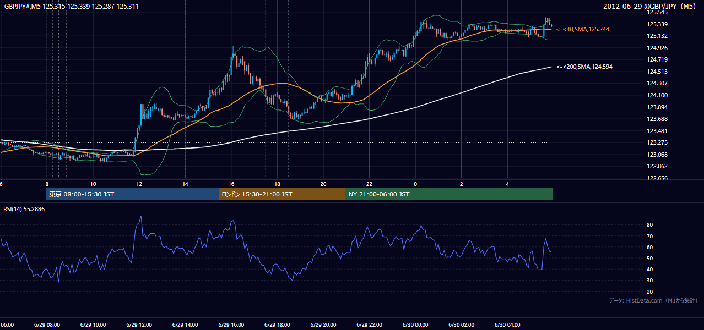The height and width of the screenshot is (330, 704).
Task: Click the price axis value 123.275
Action: pyautogui.click(x=658, y=143)
